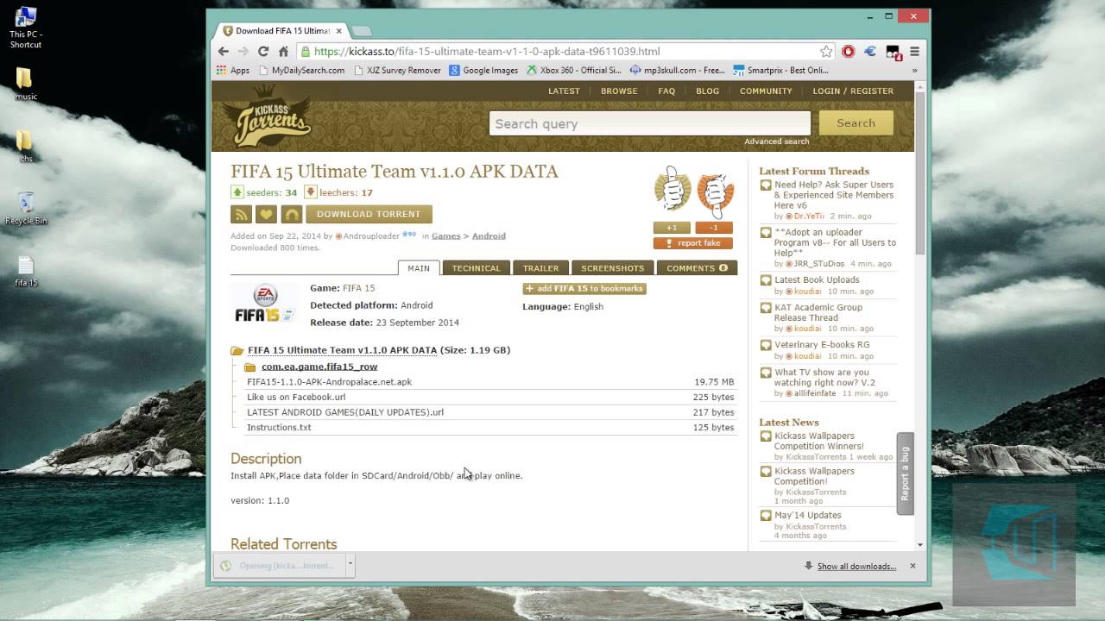Click Show all downloads link
The image size is (1105, 621).
(x=856, y=566)
